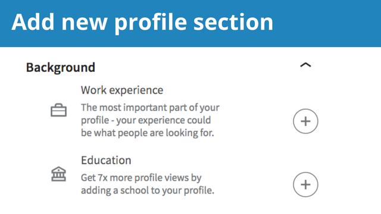Click the word 'Add' in the blue header
The width and height of the screenshot is (381, 214).
(33, 22)
